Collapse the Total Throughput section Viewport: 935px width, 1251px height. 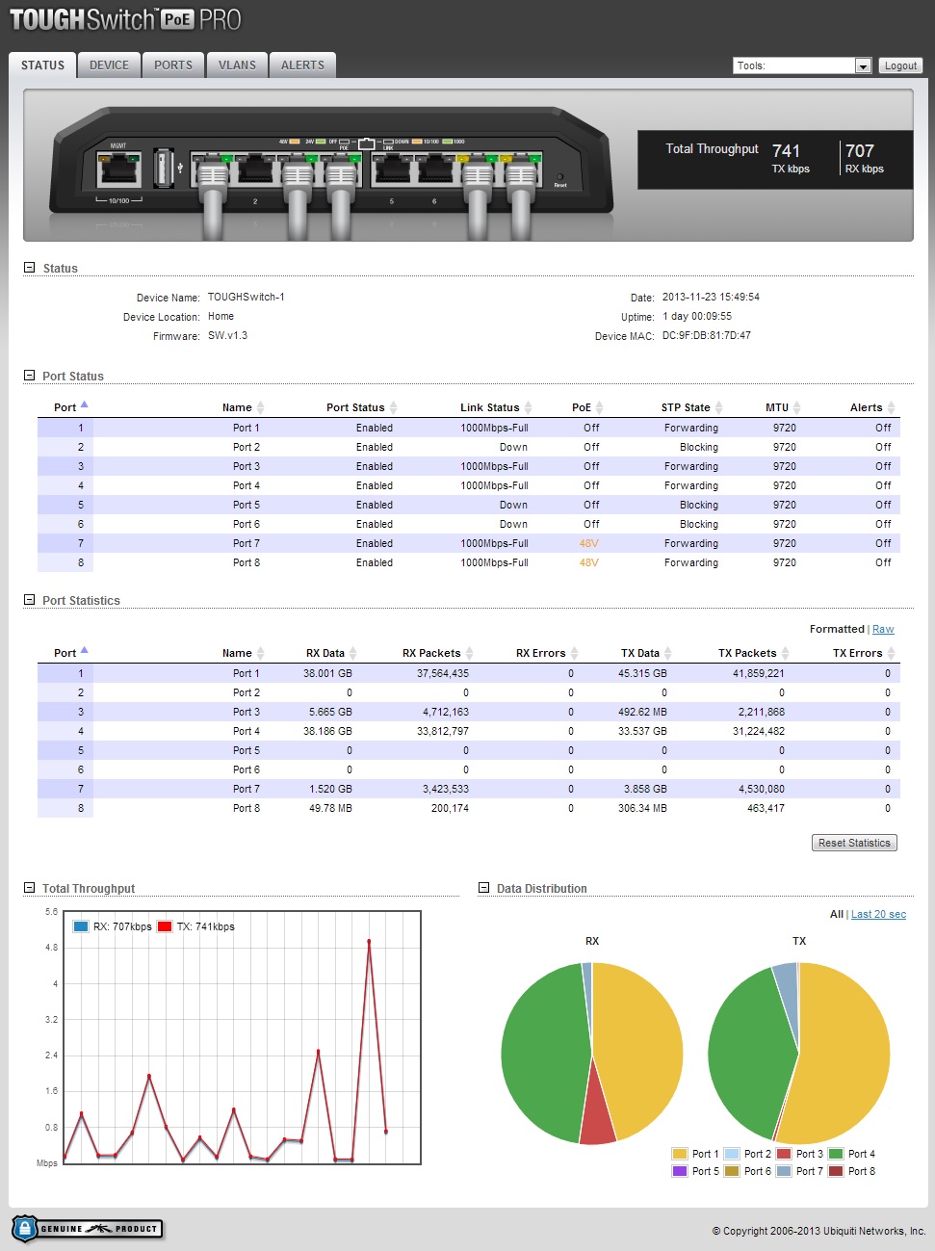click(x=29, y=888)
